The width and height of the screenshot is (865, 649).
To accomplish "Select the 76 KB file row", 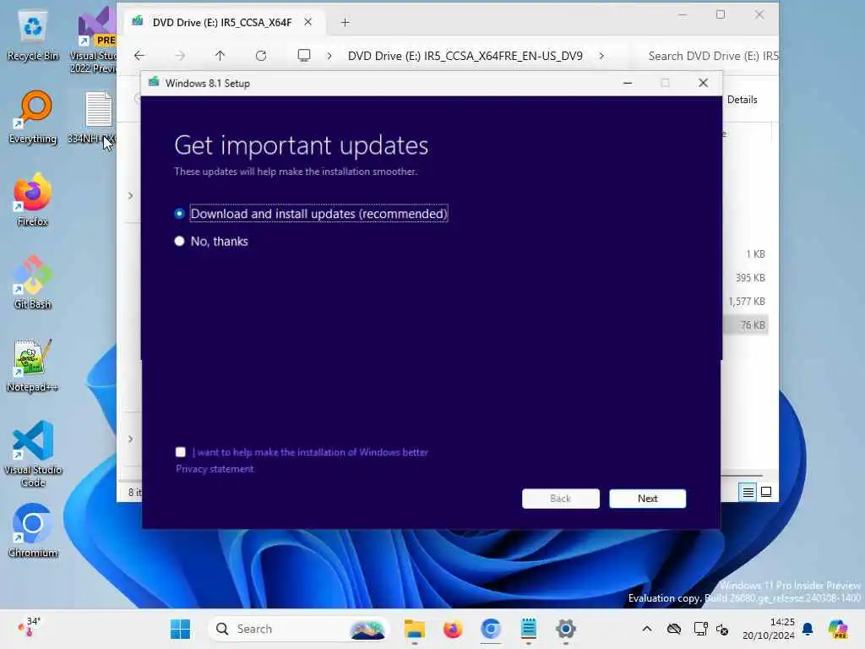I will pyautogui.click(x=745, y=325).
